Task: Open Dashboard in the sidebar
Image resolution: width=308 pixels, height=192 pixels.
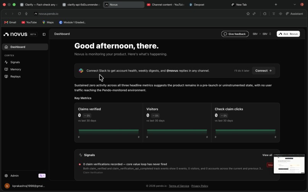Action: click(x=25, y=47)
